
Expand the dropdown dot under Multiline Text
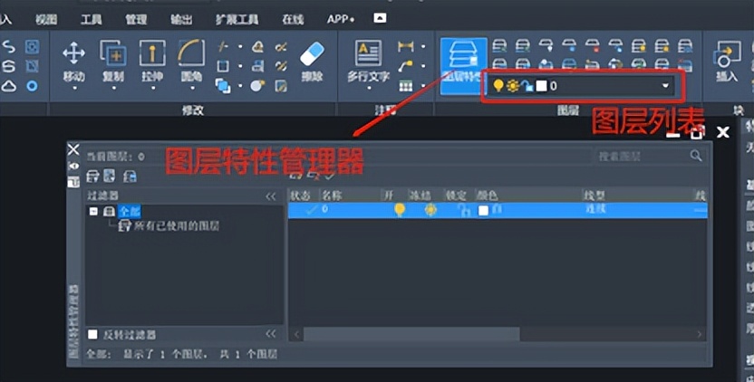pyautogui.click(x=369, y=89)
